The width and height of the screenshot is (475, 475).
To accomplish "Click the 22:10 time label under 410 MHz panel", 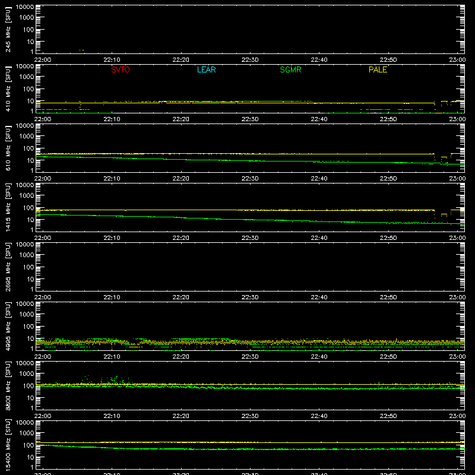I will point(112,119).
